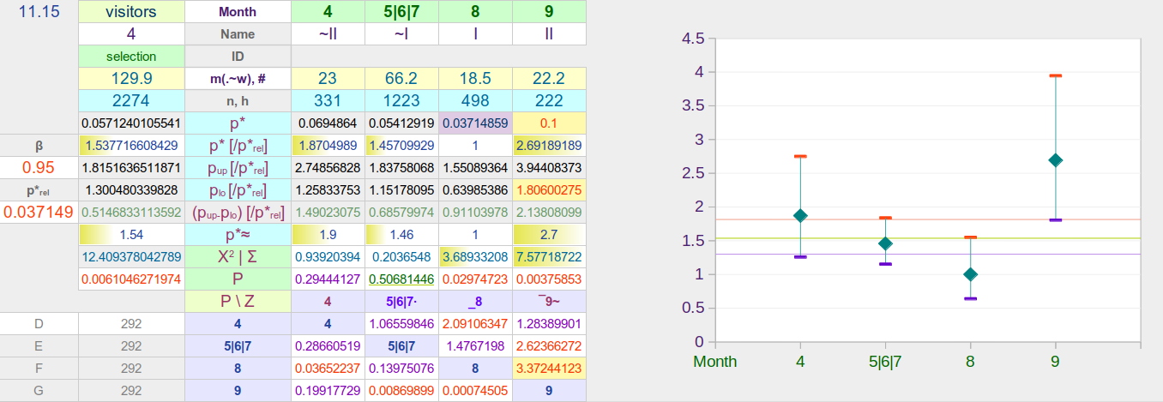Click the purple lower error cap for month 8
The height and width of the screenshot is (402, 1163).
pos(970,298)
